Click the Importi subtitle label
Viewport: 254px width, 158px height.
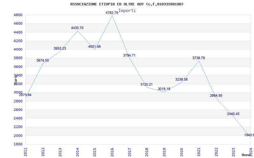tap(127, 11)
